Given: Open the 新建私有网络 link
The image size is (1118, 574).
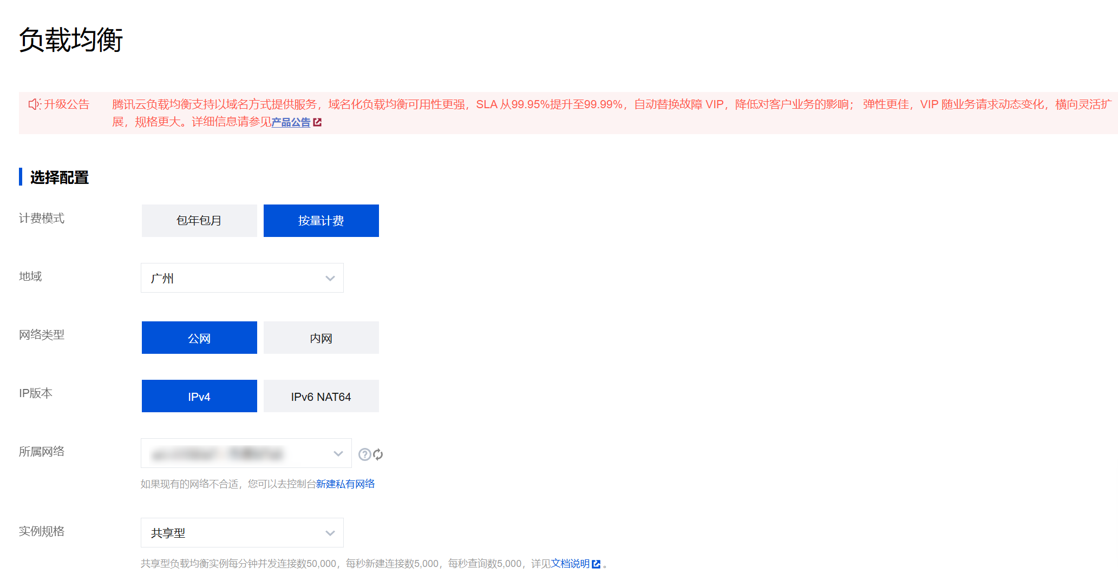Looking at the screenshot, I should [345, 484].
